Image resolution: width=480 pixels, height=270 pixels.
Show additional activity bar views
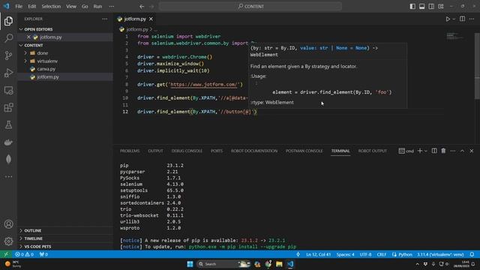8,177
